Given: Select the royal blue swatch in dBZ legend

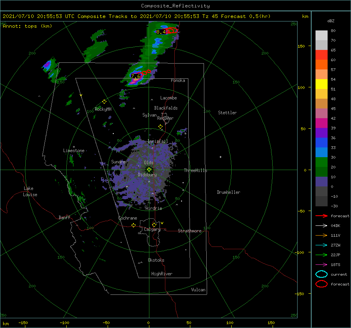Looking at the screenshot, I should (321, 143).
